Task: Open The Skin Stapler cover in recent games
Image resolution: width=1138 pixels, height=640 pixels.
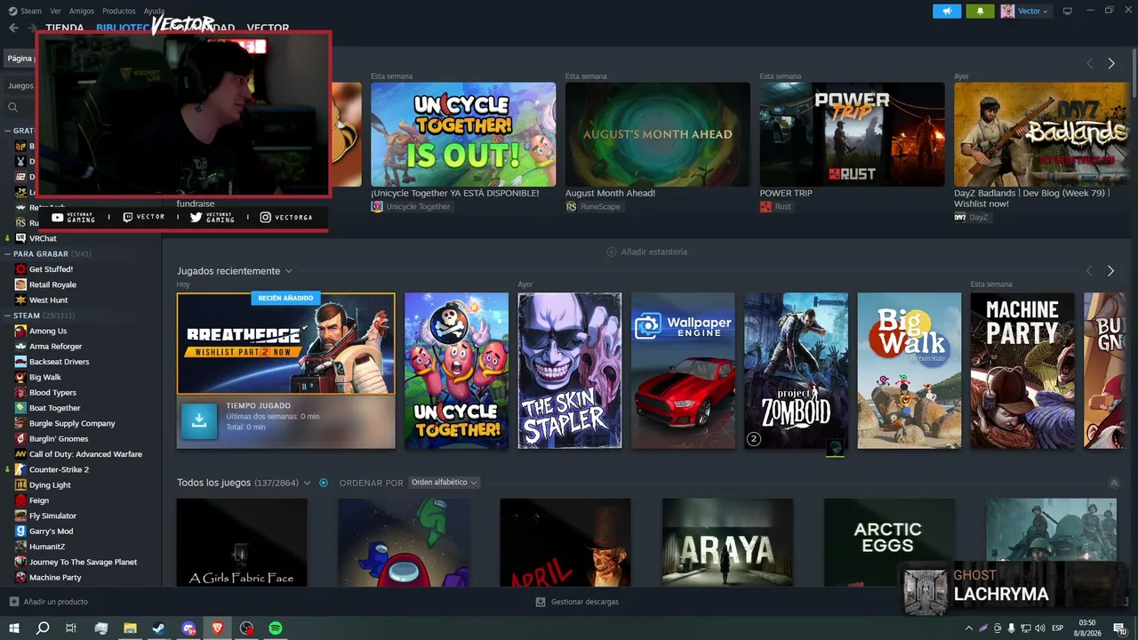Action: pyautogui.click(x=570, y=371)
